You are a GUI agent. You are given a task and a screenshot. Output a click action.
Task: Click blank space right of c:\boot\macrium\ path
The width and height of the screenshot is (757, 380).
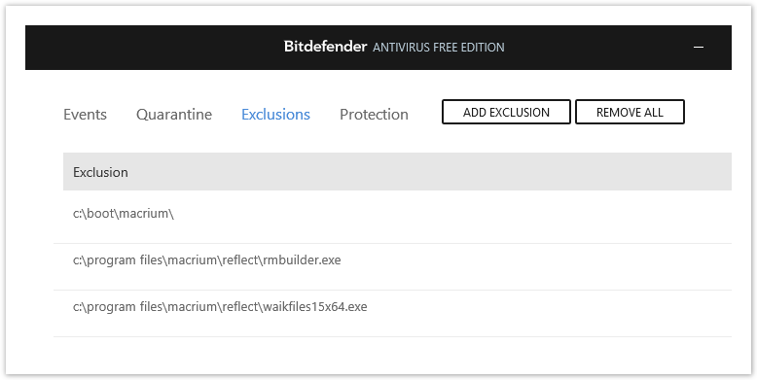pos(452,214)
